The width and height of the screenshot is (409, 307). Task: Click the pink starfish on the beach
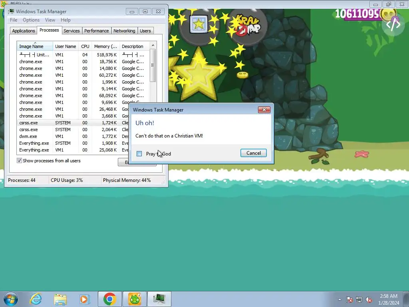(x=362, y=154)
